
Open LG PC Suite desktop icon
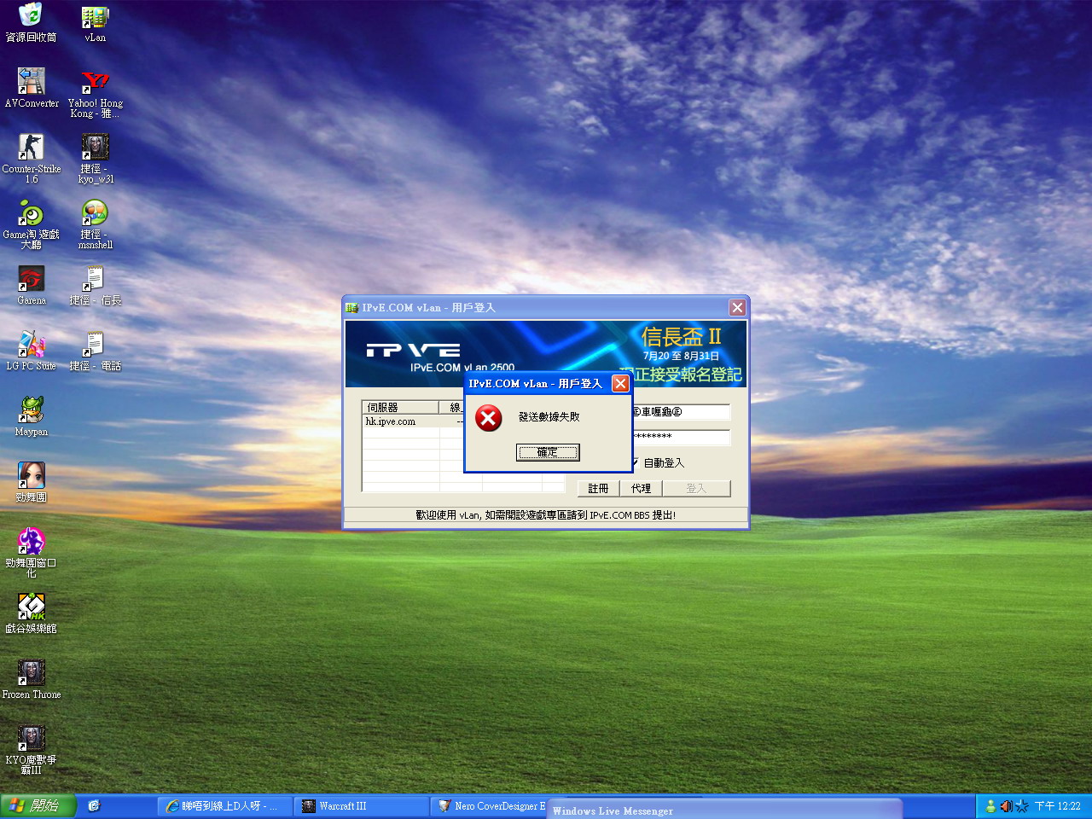click(32, 351)
